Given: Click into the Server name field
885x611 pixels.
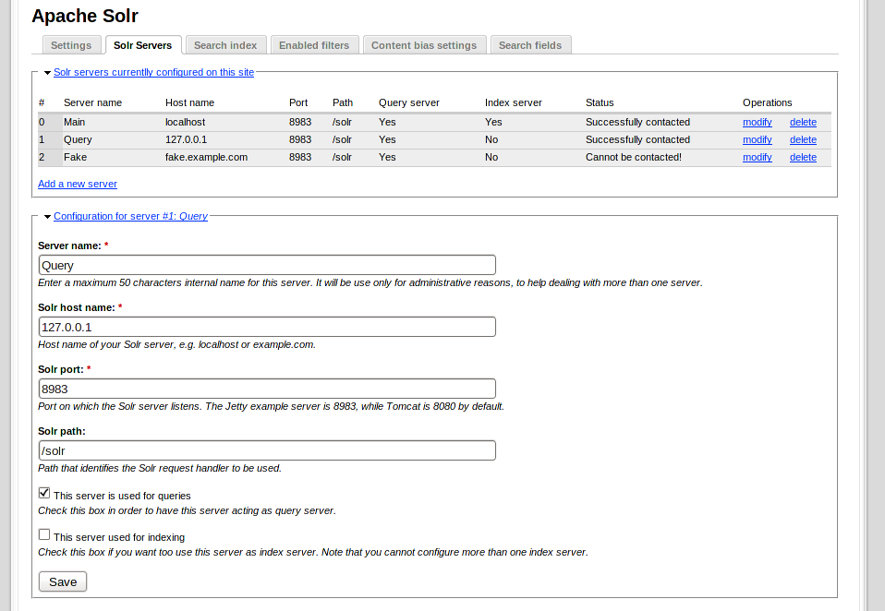Looking at the screenshot, I should pyautogui.click(x=267, y=265).
